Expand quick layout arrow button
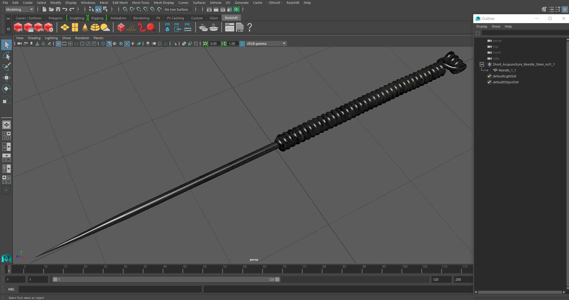569x300 pixels. [x=7, y=190]
